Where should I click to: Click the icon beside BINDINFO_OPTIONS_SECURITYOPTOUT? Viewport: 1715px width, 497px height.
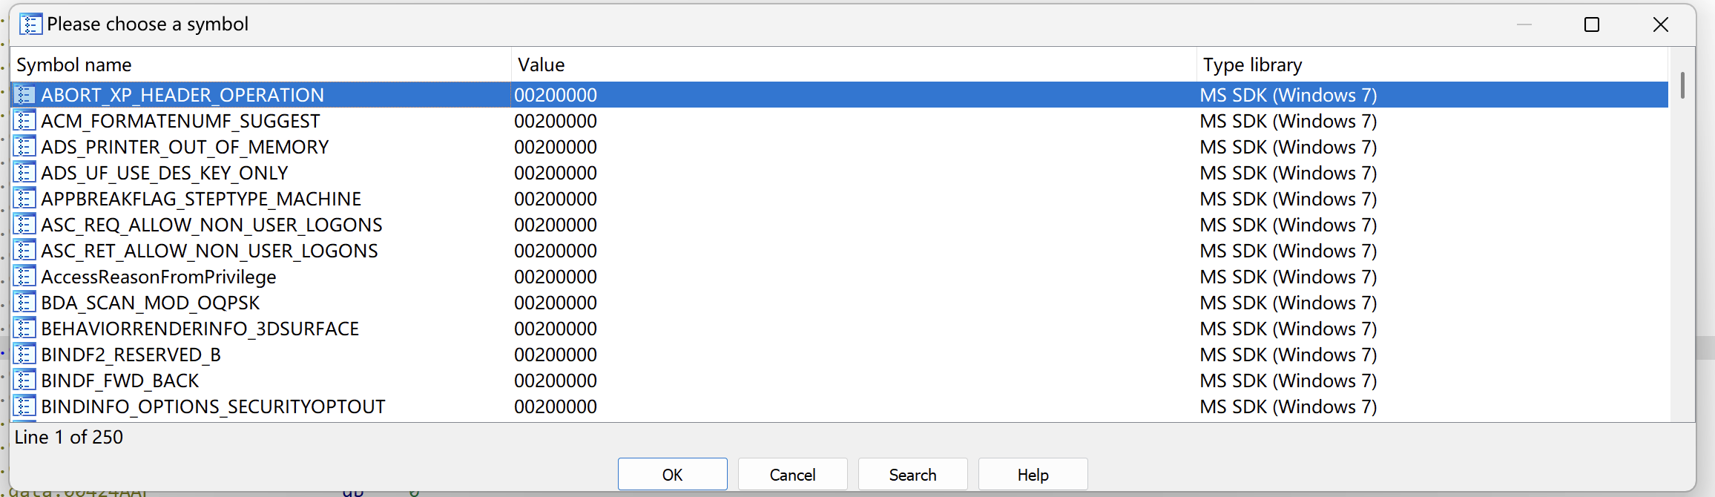tap(24, 407)
